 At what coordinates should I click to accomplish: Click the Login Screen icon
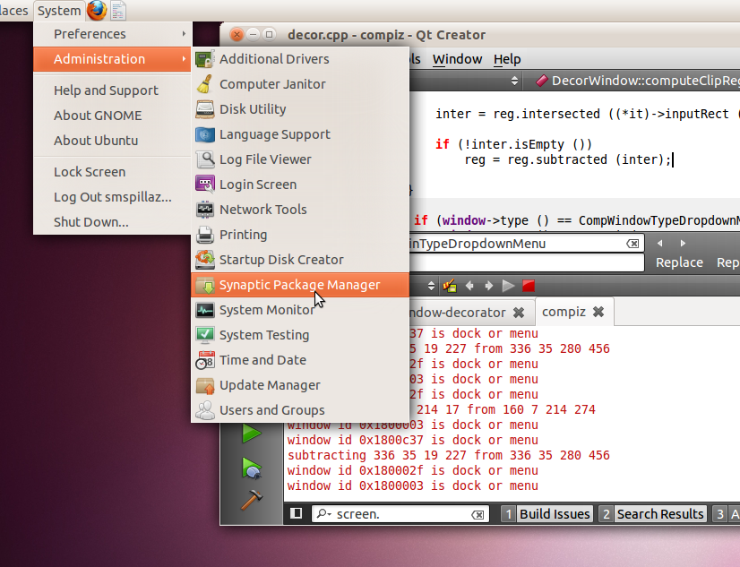pyautogui.click(x=205, y=185)
